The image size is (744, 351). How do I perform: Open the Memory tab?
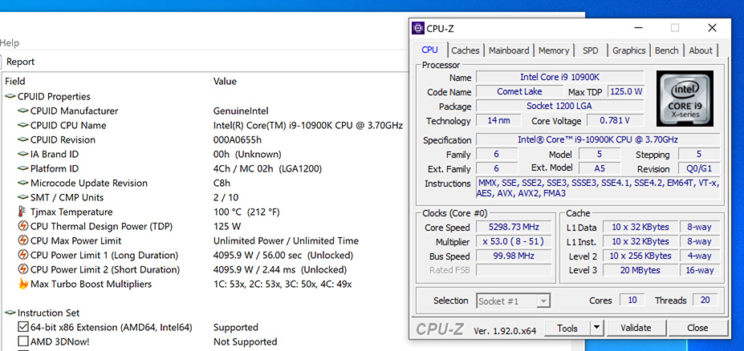pyautogui.click(x=554, y=50)
